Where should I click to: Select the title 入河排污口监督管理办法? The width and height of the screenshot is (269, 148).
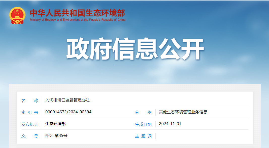point(68,100)
